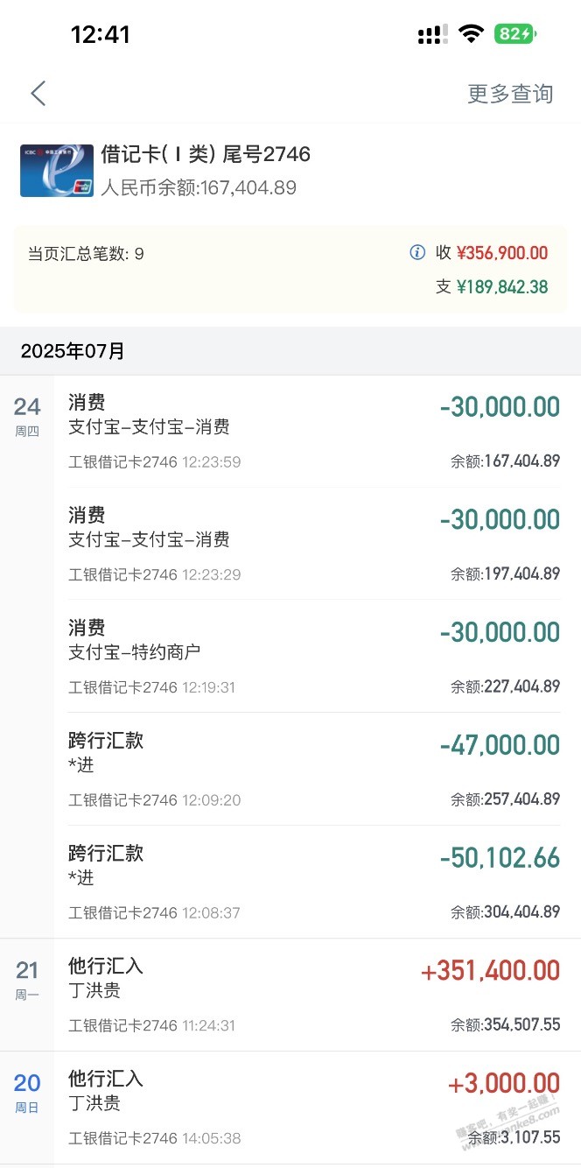581x1168 pixels.
Task: Tap the 24 周四 date marker
Action: (x=27, y=416)
